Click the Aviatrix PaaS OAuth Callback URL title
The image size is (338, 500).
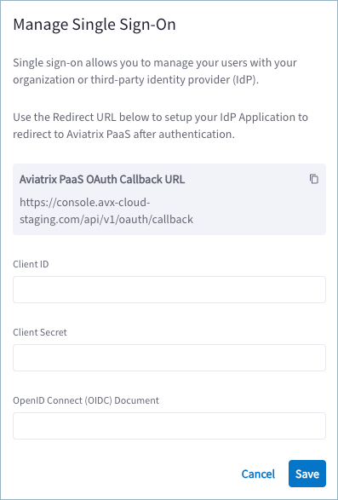[x=102, y=180]
